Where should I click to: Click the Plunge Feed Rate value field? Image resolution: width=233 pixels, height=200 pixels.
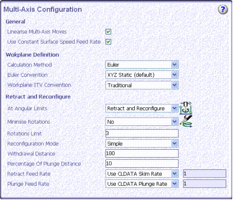tap(205, 184)
